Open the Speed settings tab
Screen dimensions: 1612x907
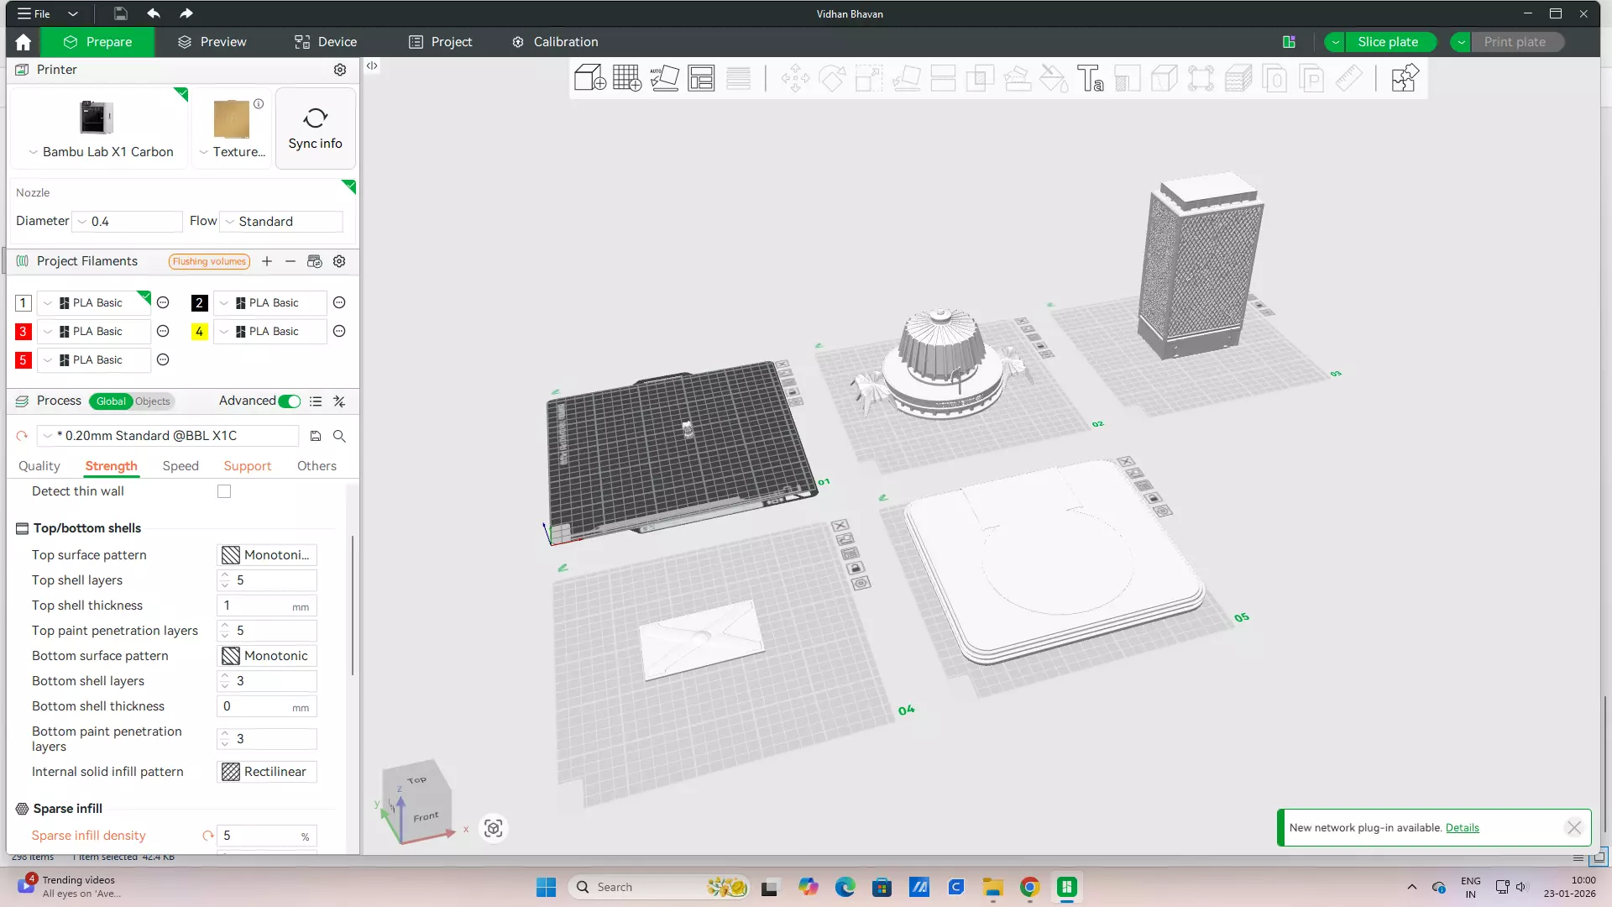pos(181,466)
